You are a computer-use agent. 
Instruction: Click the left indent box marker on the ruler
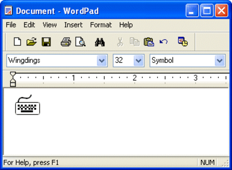13,84
